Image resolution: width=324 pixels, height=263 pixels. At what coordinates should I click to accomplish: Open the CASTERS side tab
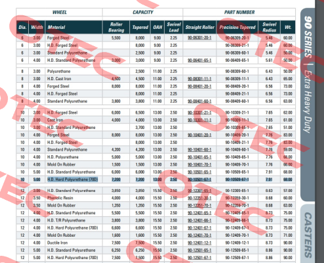(308, 234)
